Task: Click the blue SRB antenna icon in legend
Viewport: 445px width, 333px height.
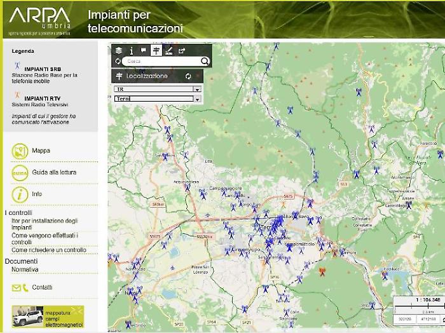Action: pyautogui.click(x=17, y=65)
